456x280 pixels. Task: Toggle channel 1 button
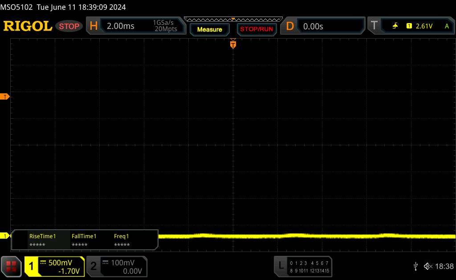tap(32, 266)
